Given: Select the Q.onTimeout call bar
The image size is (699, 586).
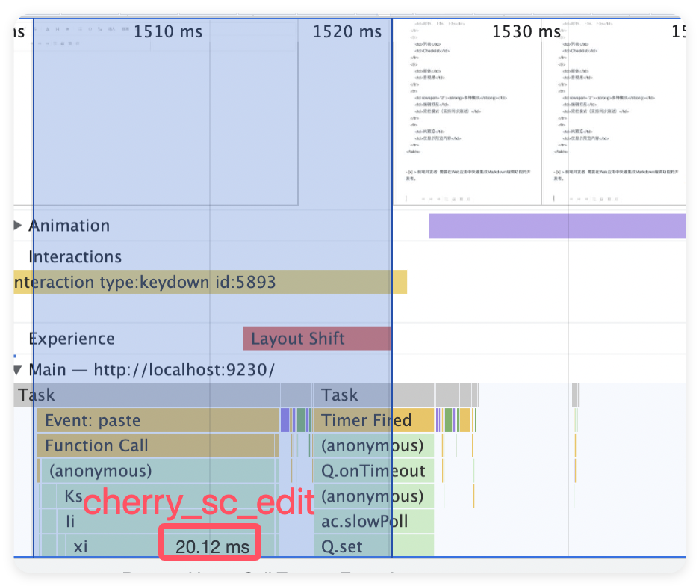Looking at the screenshot, I should pyautogui.click(x=373, y=471).
